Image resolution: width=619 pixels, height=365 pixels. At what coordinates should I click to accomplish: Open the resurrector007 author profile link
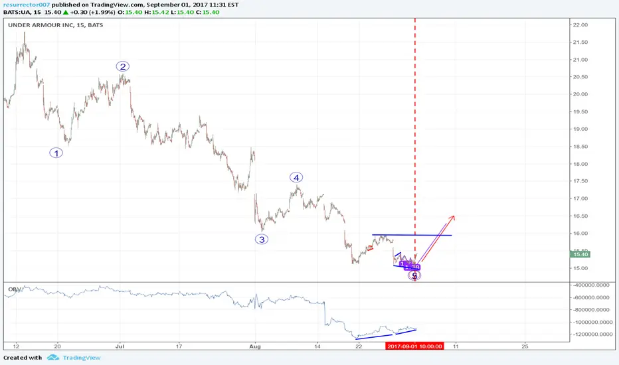tap(27, 5)
